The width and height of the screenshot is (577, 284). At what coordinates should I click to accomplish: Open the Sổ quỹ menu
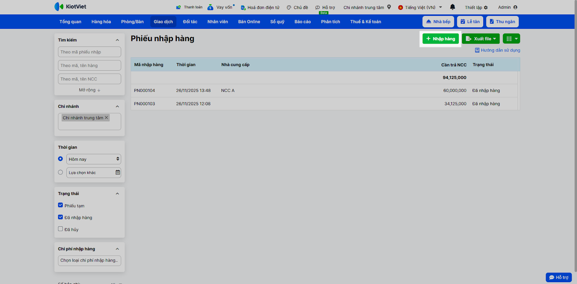click(x=277, y=22)
